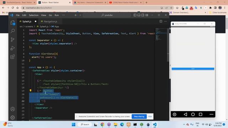Viewport: 228px width, 128px height.
Task: Open the File menu in VS Code
Action: pyautogui.click(x=18, y=15)
